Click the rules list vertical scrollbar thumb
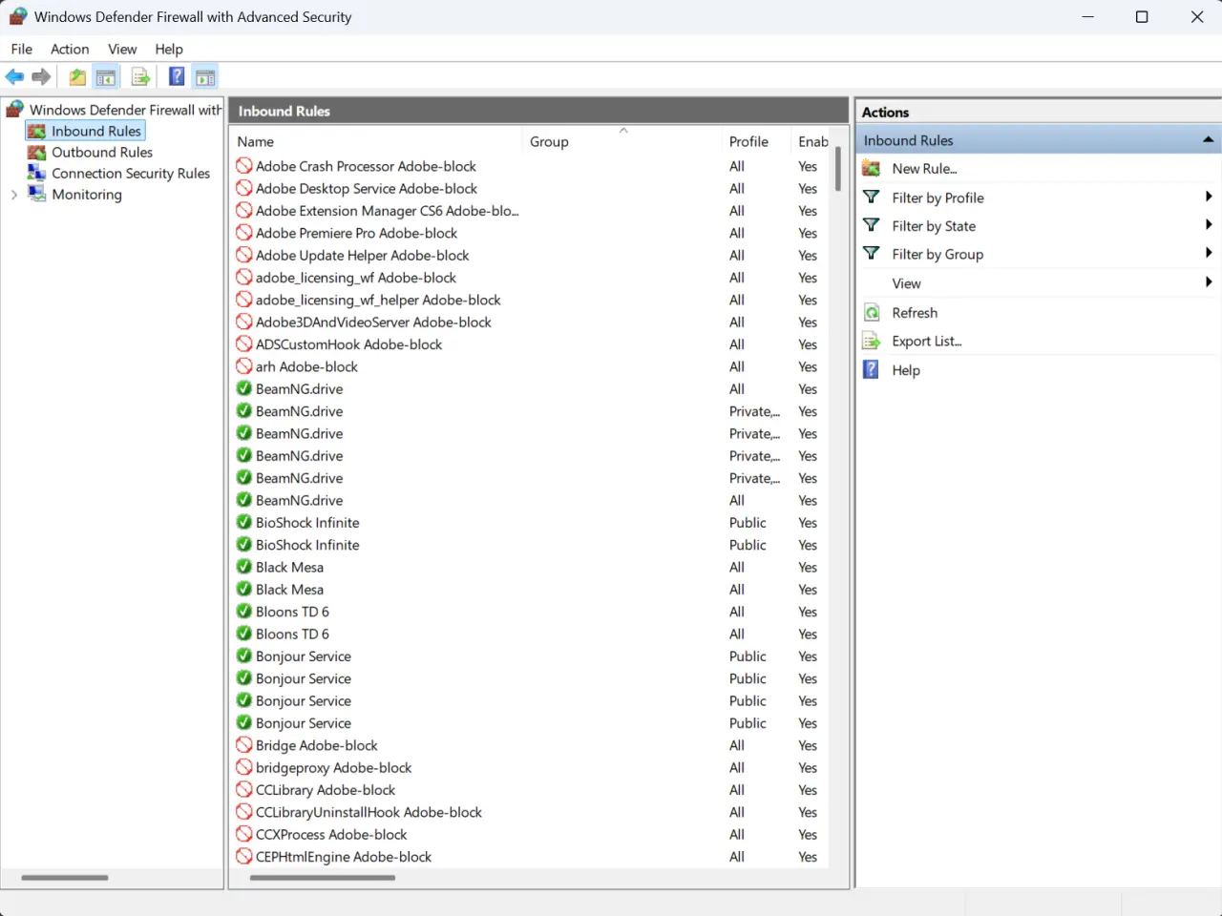 (838, 169)
